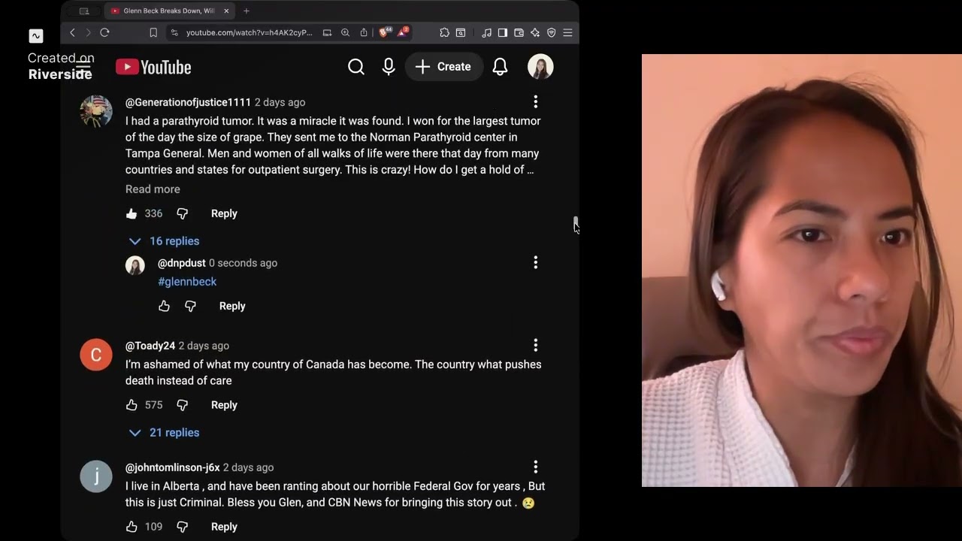Collapse the 16 replies thread
Image resolution: width=962 pixels, height=541 pixels.
point(164,241)
